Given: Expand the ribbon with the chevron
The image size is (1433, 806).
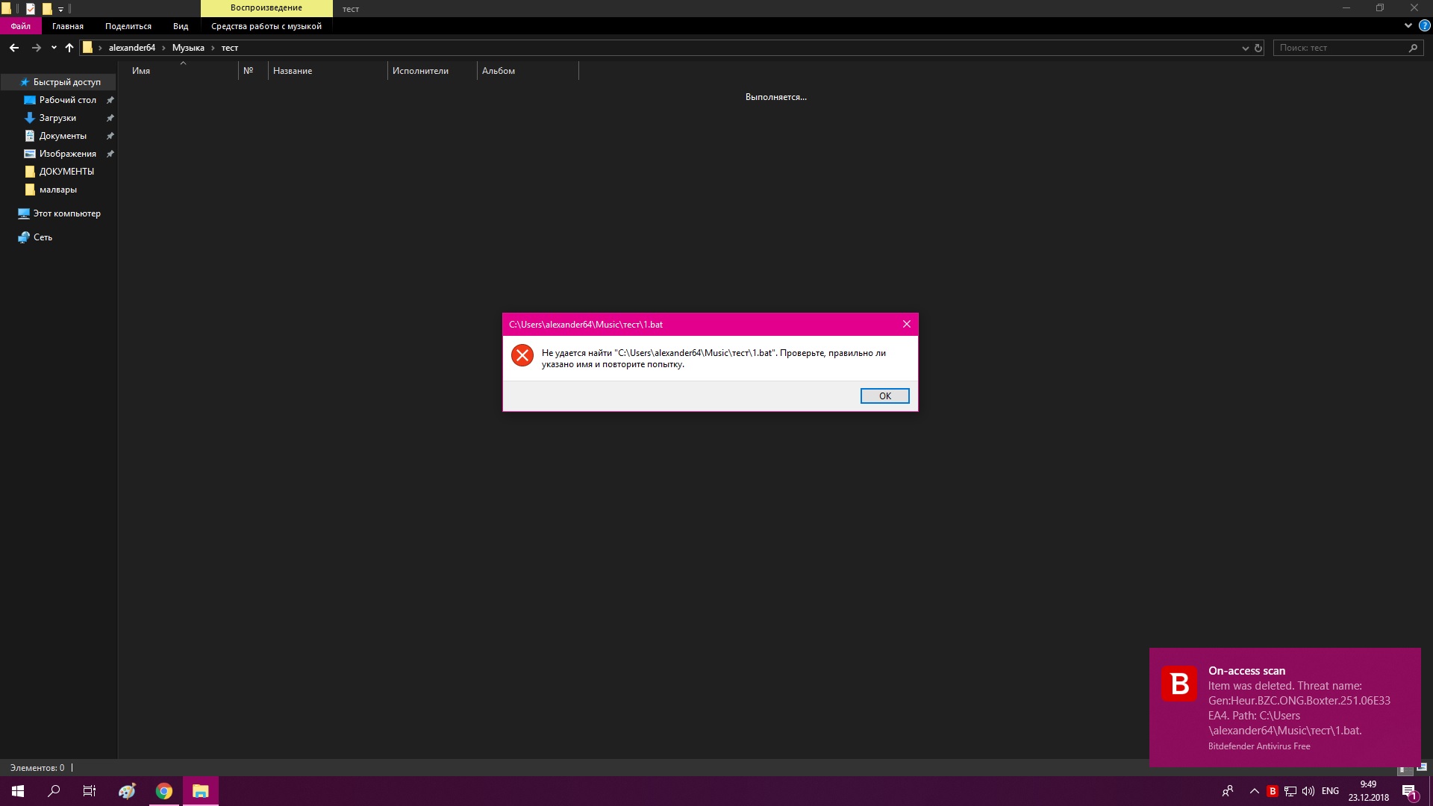Looking at the screenshot, I should [x=1408, y=25].
